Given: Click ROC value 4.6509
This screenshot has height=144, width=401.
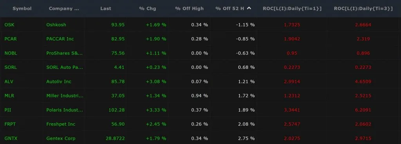Looking at the screenshot, I should coord(363,82).
